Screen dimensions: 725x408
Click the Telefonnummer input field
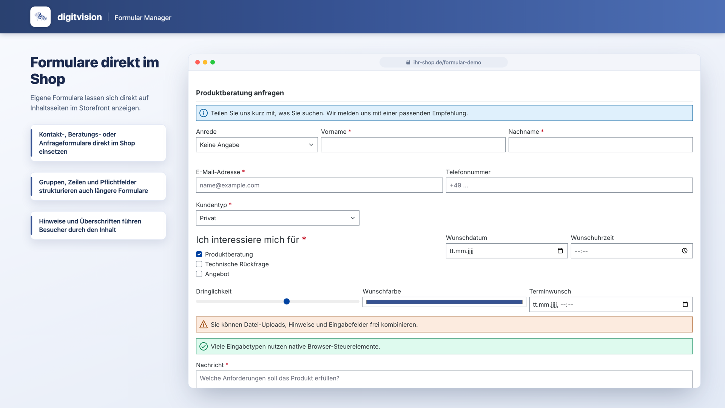coord(569,185)
